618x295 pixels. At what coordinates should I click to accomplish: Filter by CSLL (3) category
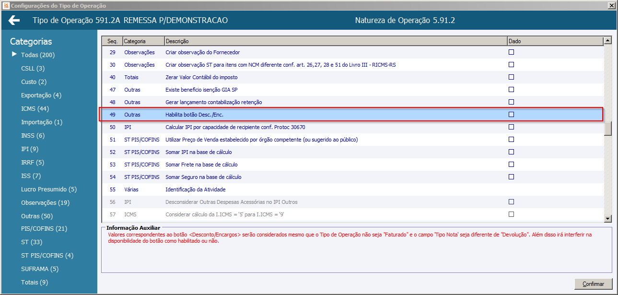pos(33,68)
